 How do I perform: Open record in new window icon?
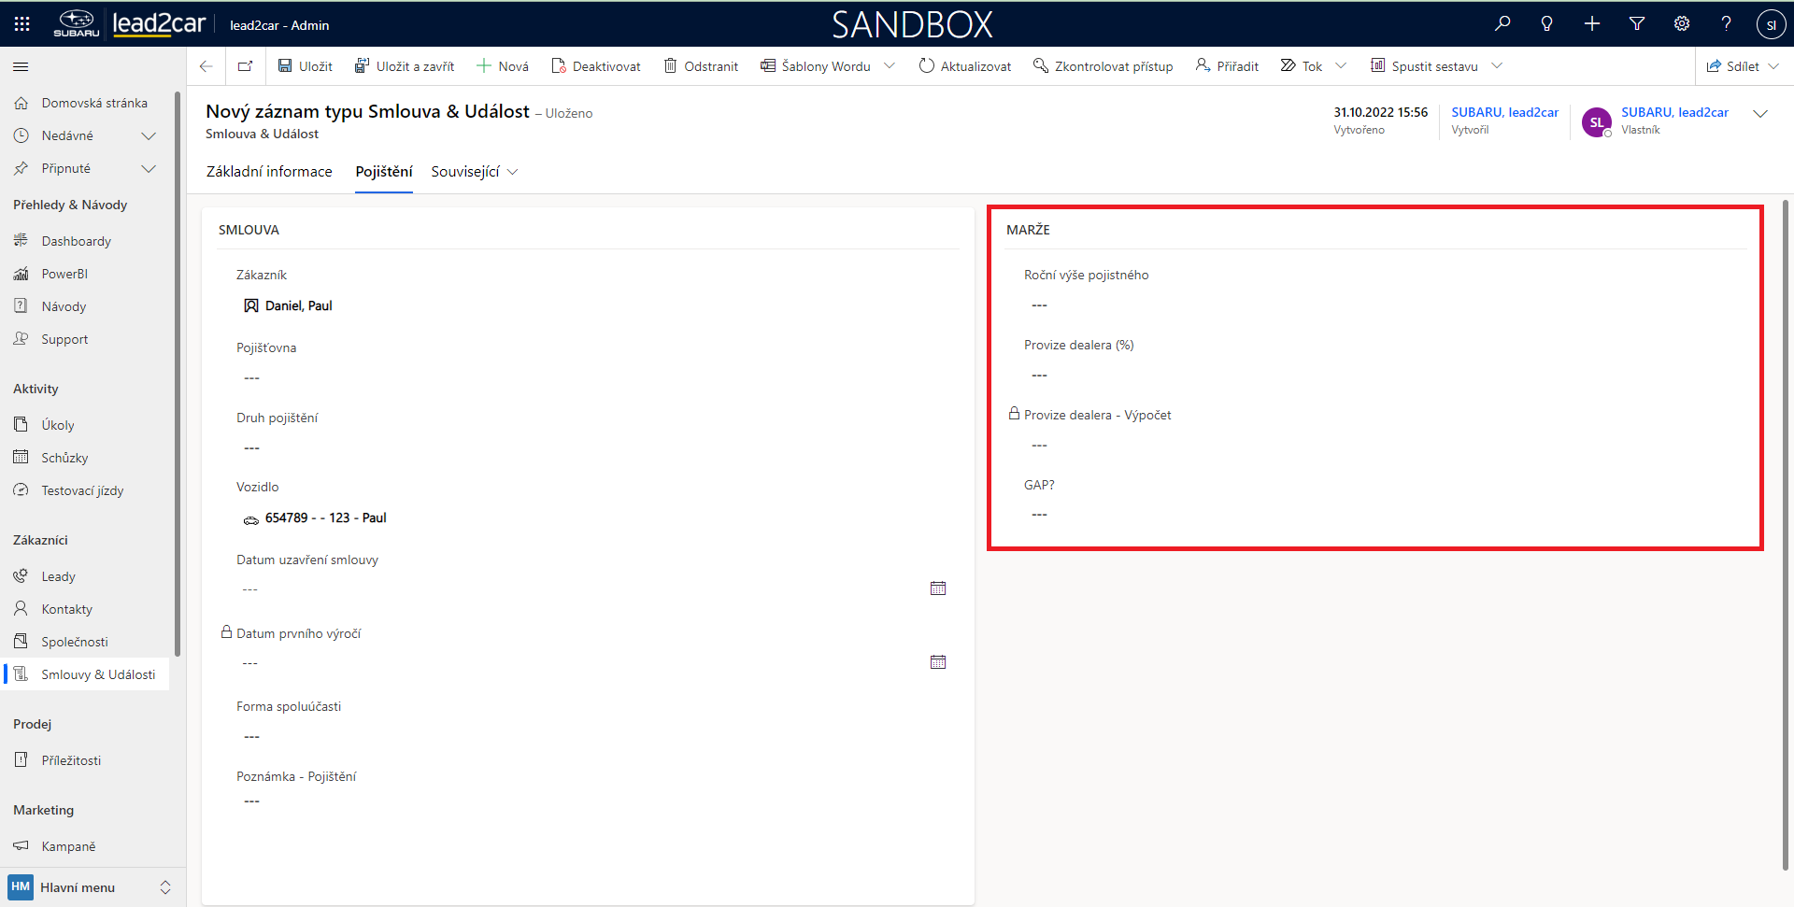coord(246,66)
